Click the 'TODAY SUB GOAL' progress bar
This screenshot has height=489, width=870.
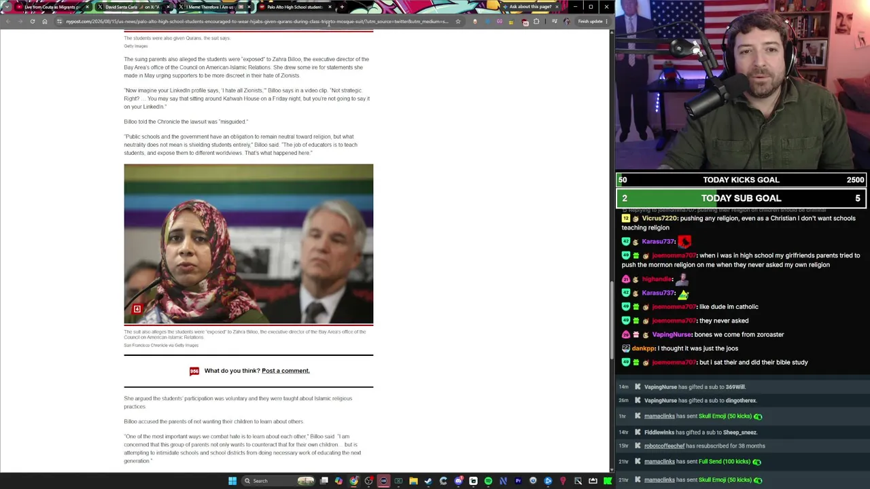pyautogui.click(x=742, y=198)
